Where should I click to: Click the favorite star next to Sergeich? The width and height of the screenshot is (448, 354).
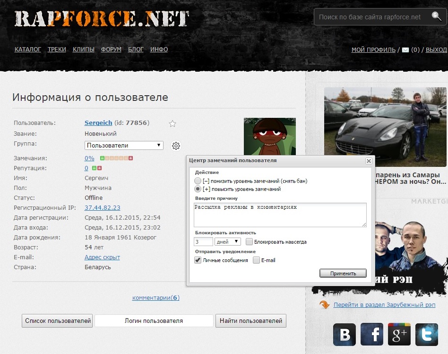tap(172, 123)
